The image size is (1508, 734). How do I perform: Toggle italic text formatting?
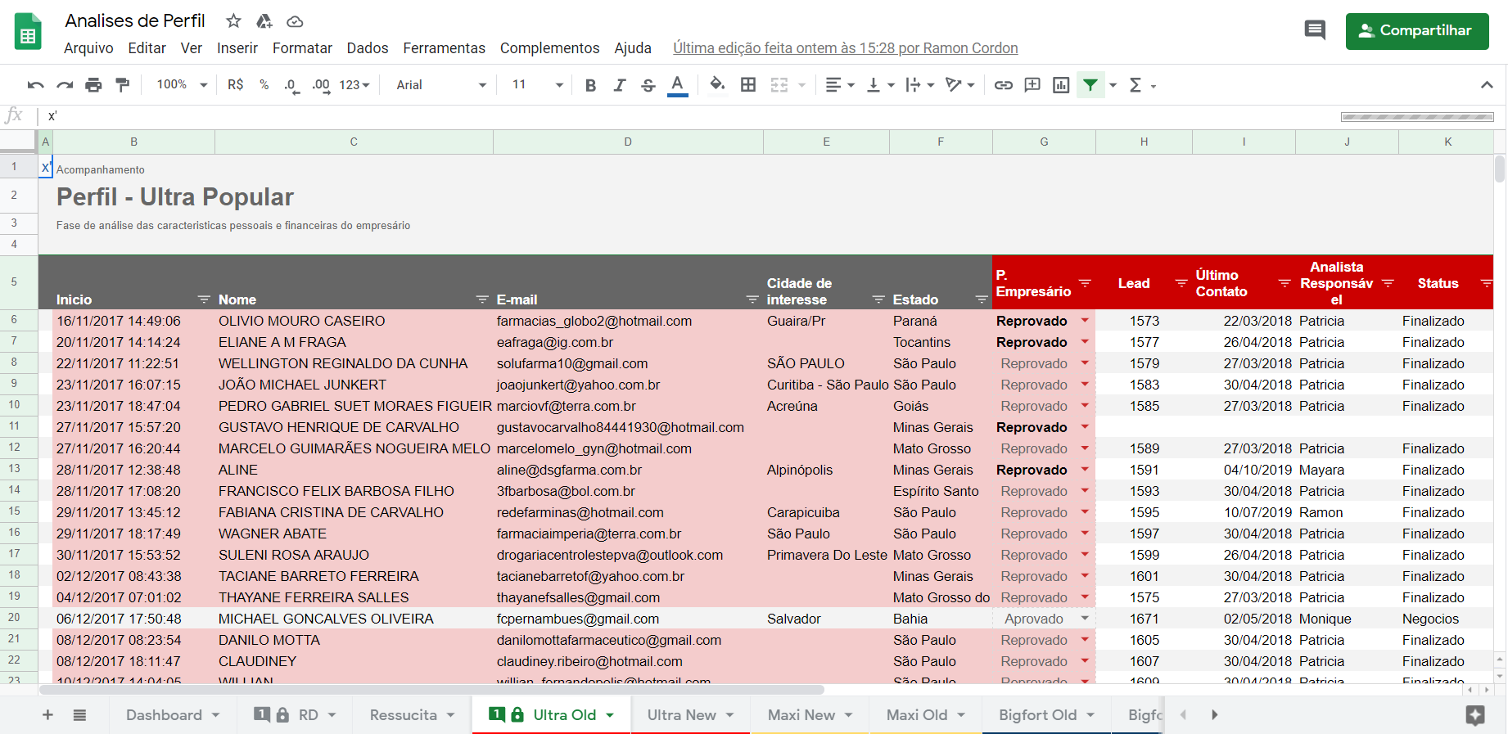pyautogui.click(x=620, y=85)
